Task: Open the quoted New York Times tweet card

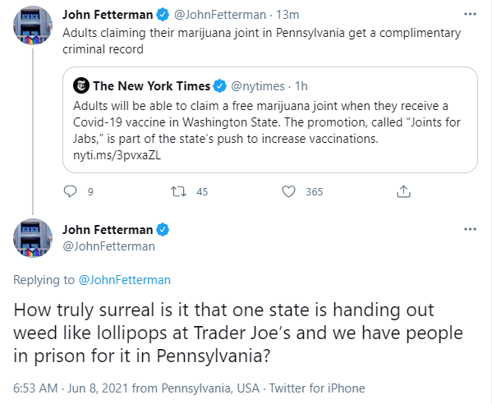Action: point(270,120)
